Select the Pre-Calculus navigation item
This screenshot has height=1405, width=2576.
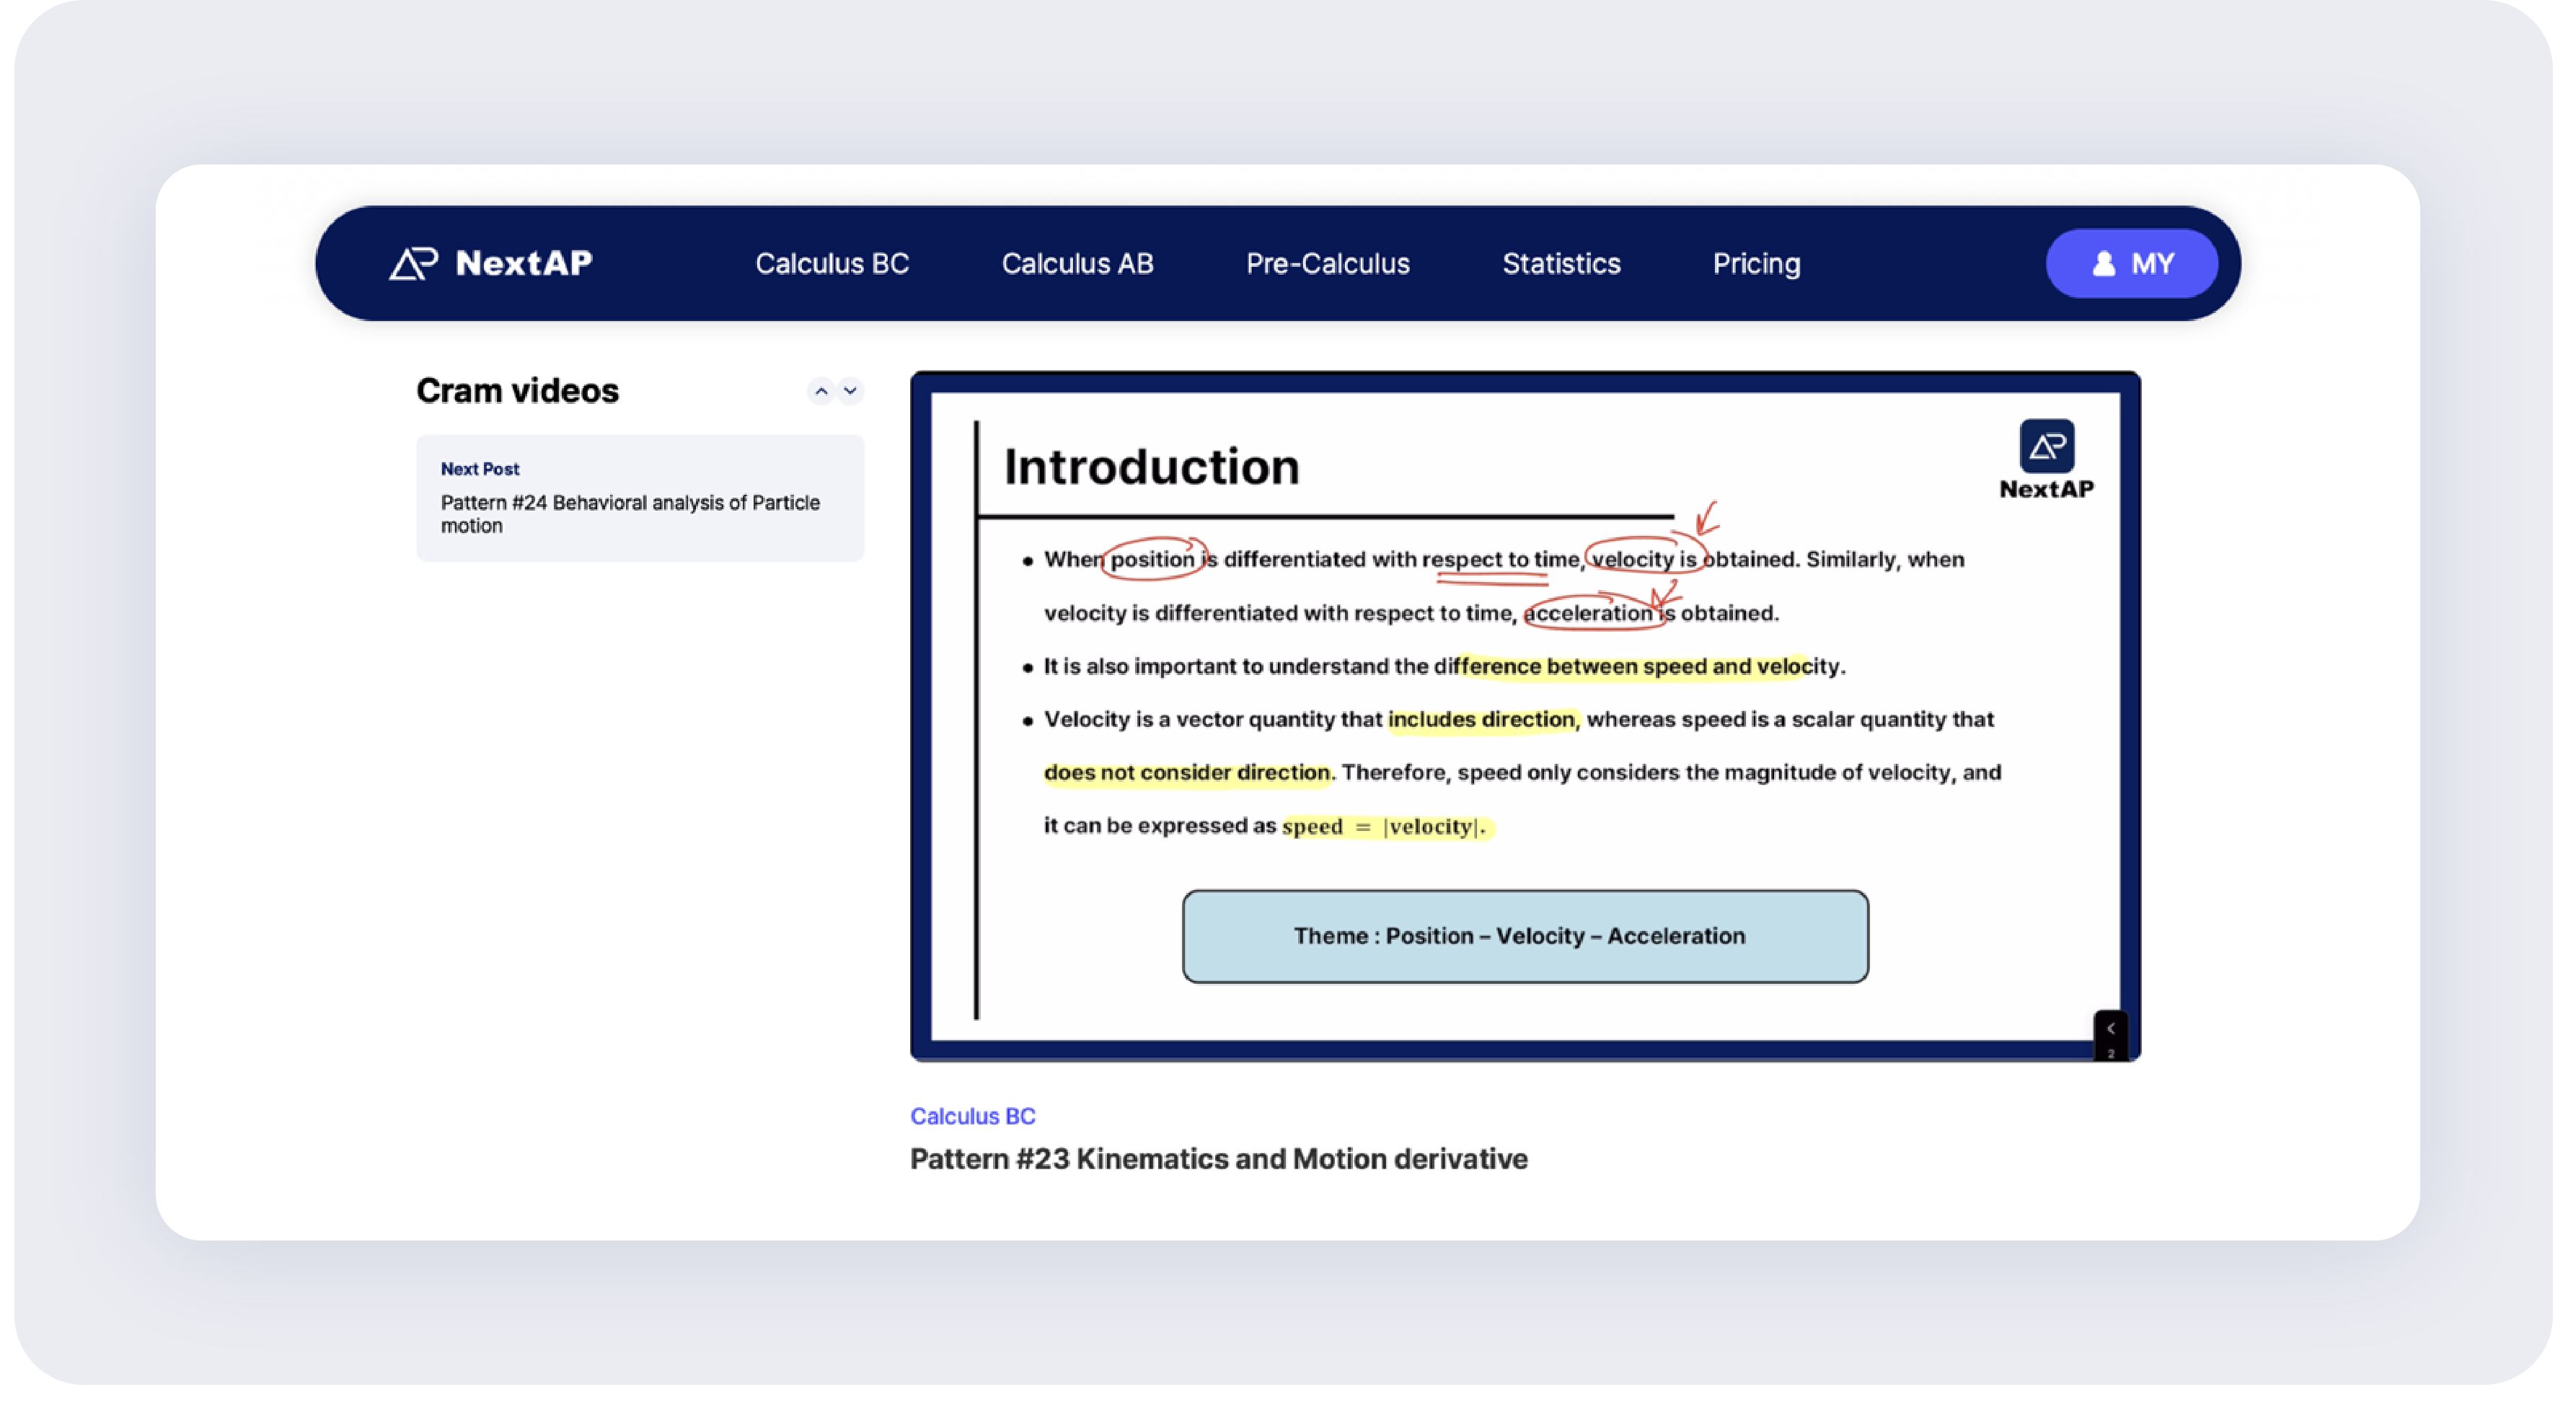click(x=1327, y=264)
